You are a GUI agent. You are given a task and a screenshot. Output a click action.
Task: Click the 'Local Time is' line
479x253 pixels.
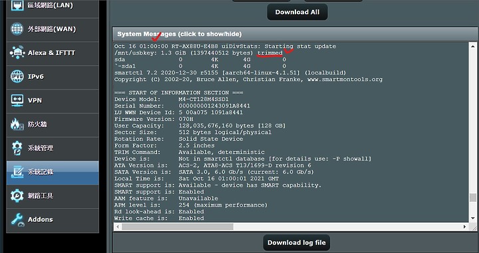pyautogui.click(x=196, y=179)
